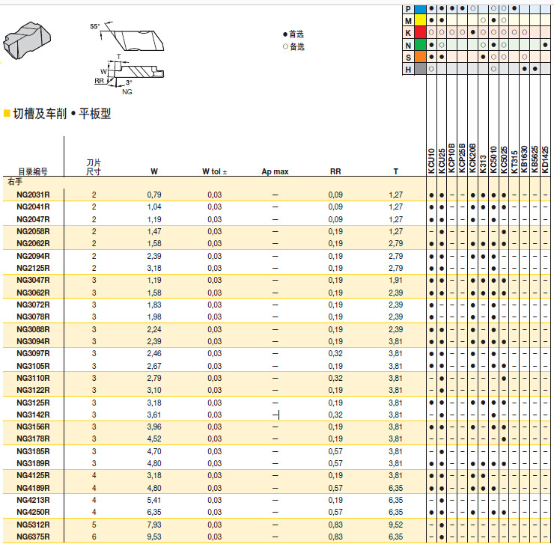The height and width of the screenshot is (547, 554).
Task: Select catalog number NG2031R
Action: (33, 195)
